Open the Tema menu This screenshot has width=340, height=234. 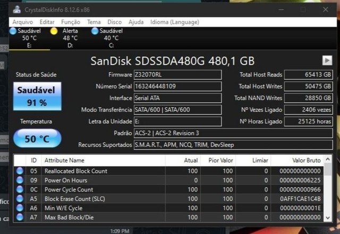(93, 22)
